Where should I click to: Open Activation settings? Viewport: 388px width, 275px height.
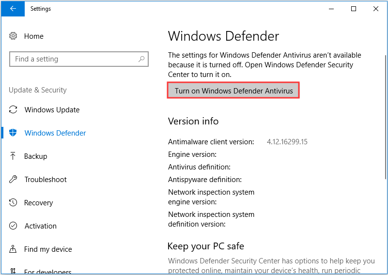click(x=41, y=226)
